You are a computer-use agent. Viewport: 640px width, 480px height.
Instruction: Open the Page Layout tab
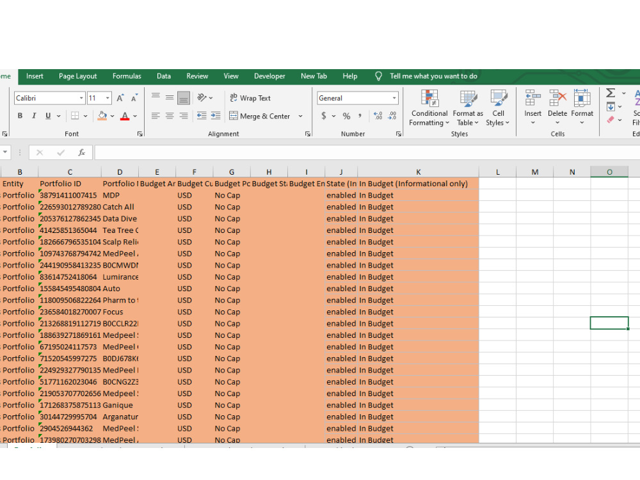point(78,76)
